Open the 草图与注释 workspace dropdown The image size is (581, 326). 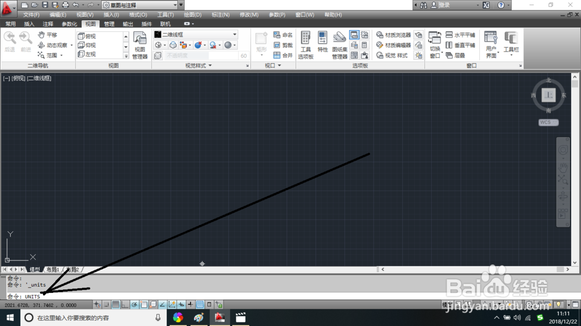coord(139,5)
